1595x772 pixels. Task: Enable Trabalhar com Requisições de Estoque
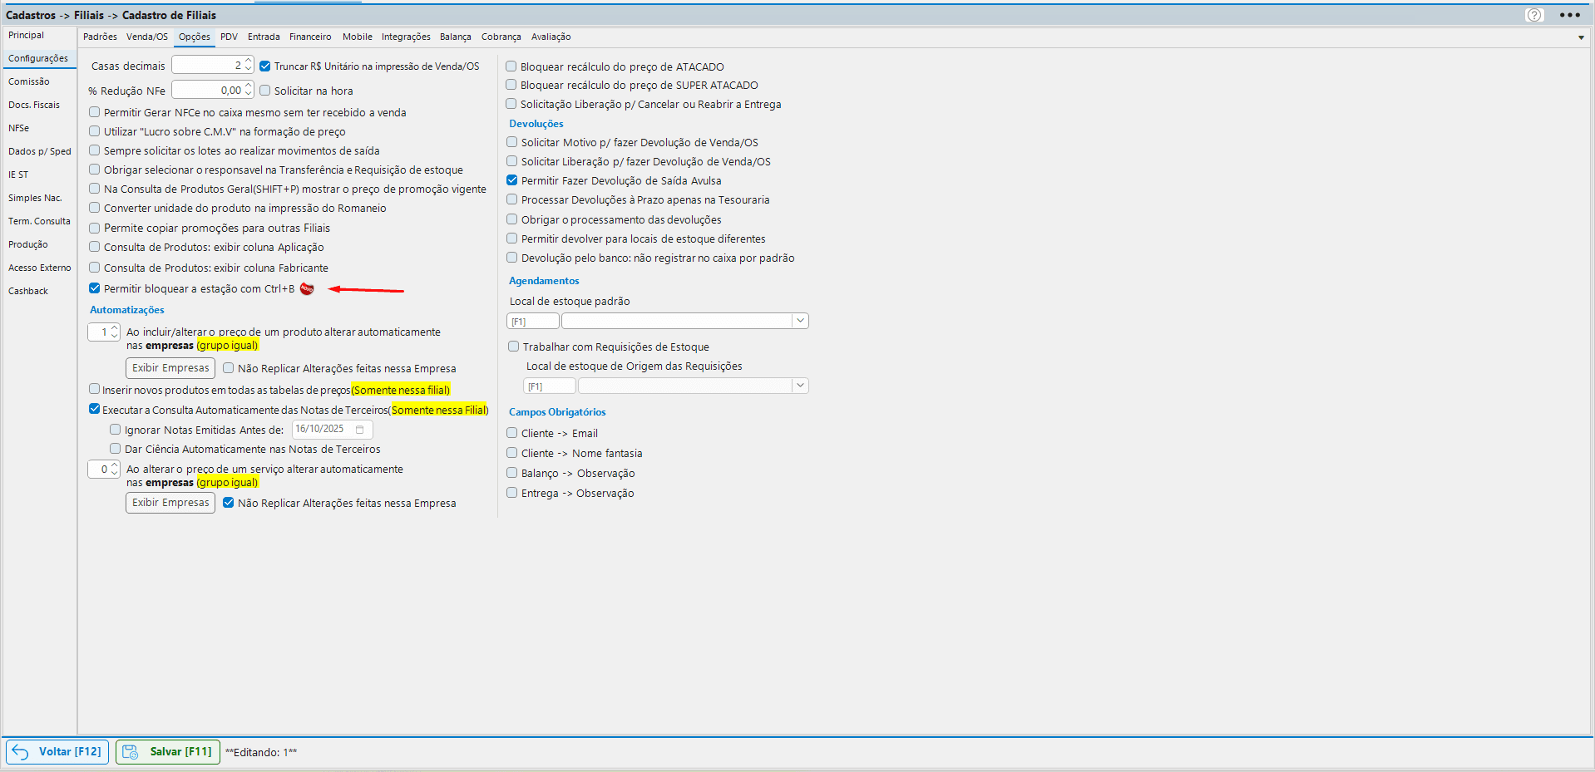(x=514, y=347)
